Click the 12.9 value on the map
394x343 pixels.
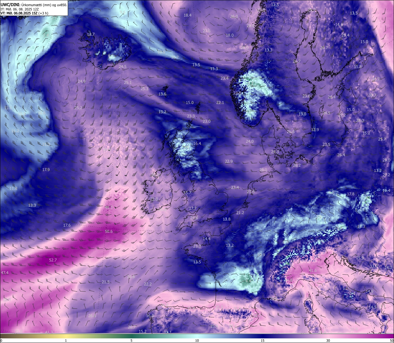[315, 130]
